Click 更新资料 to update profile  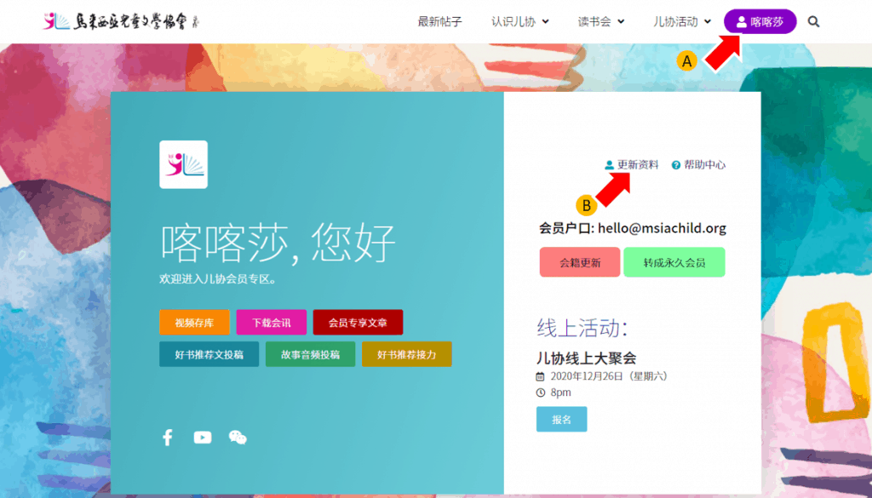click(631, 165)
